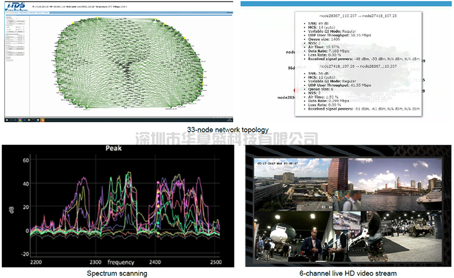Image resolution: width=454 pixels, height=278 pixels.
Task: Click 'UDP User Throughput: 58.16 Mbps' entry
Action: coord(339,35)
